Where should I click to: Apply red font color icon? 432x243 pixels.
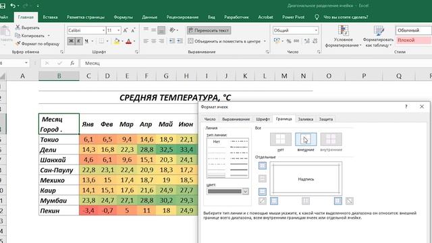click(128, 41)
